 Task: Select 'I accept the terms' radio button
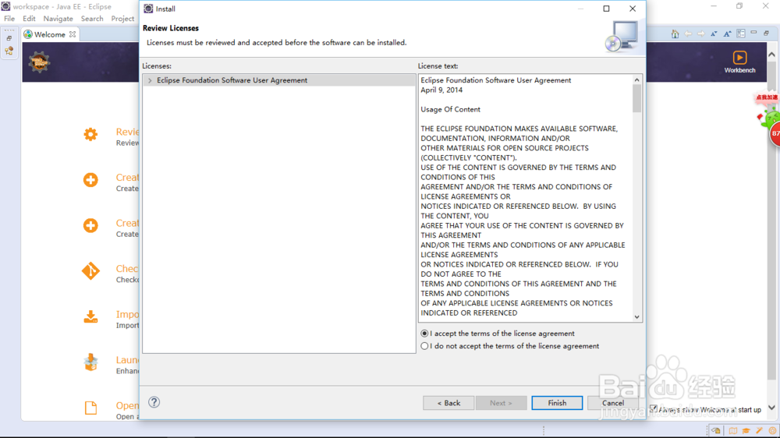[425, 334]
